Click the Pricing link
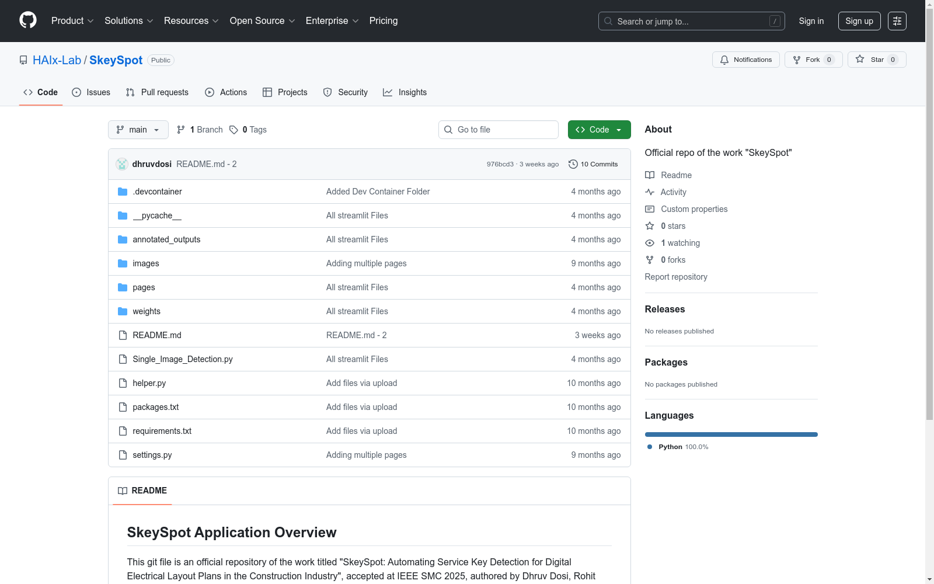The image size is (934, 584). [x=384, y=21]
